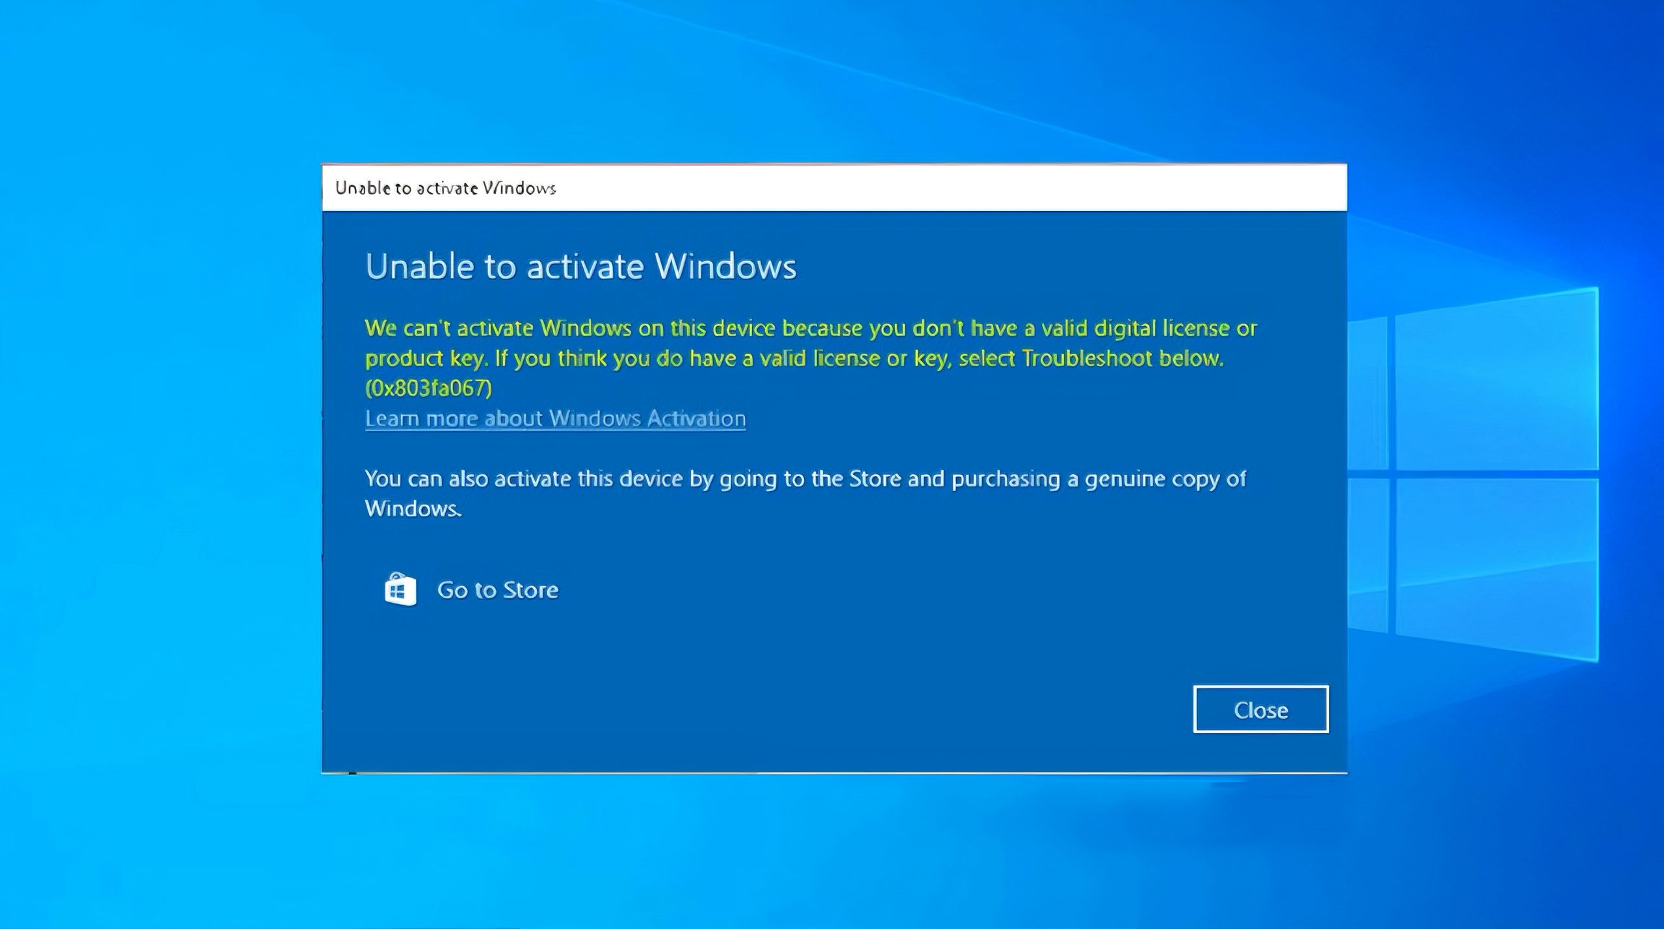Click the yellow 'We can't activate Windows' message
1664x929 pixels.
click(x=811, y=358)
